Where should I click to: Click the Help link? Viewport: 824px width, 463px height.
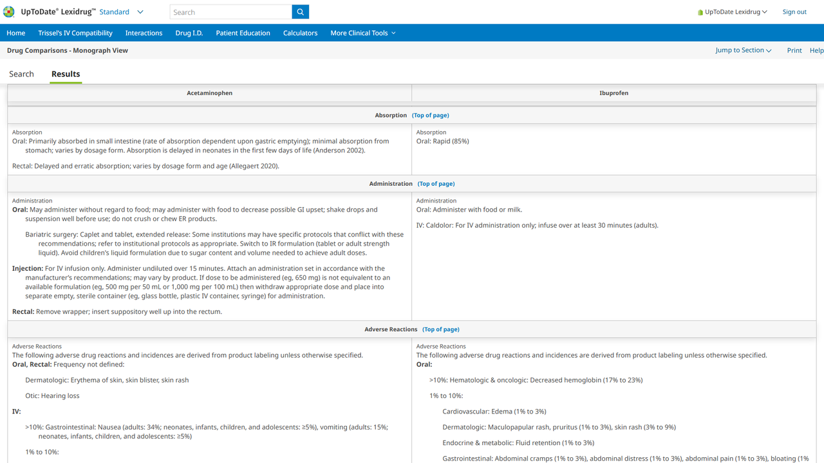click(816, 50)
